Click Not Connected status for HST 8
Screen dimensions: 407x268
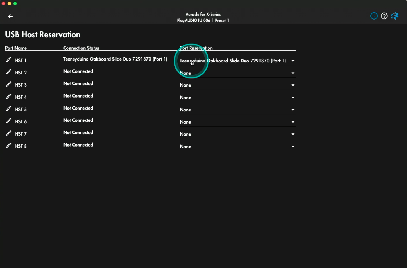(78, 144)
